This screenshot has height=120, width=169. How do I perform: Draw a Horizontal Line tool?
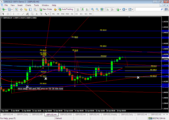[18, 14]
